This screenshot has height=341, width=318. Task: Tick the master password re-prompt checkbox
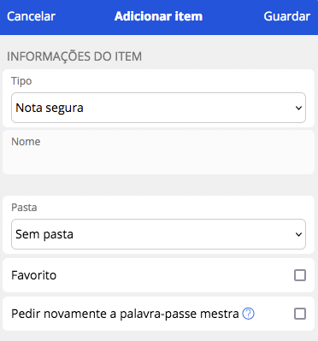pos(300,314)
